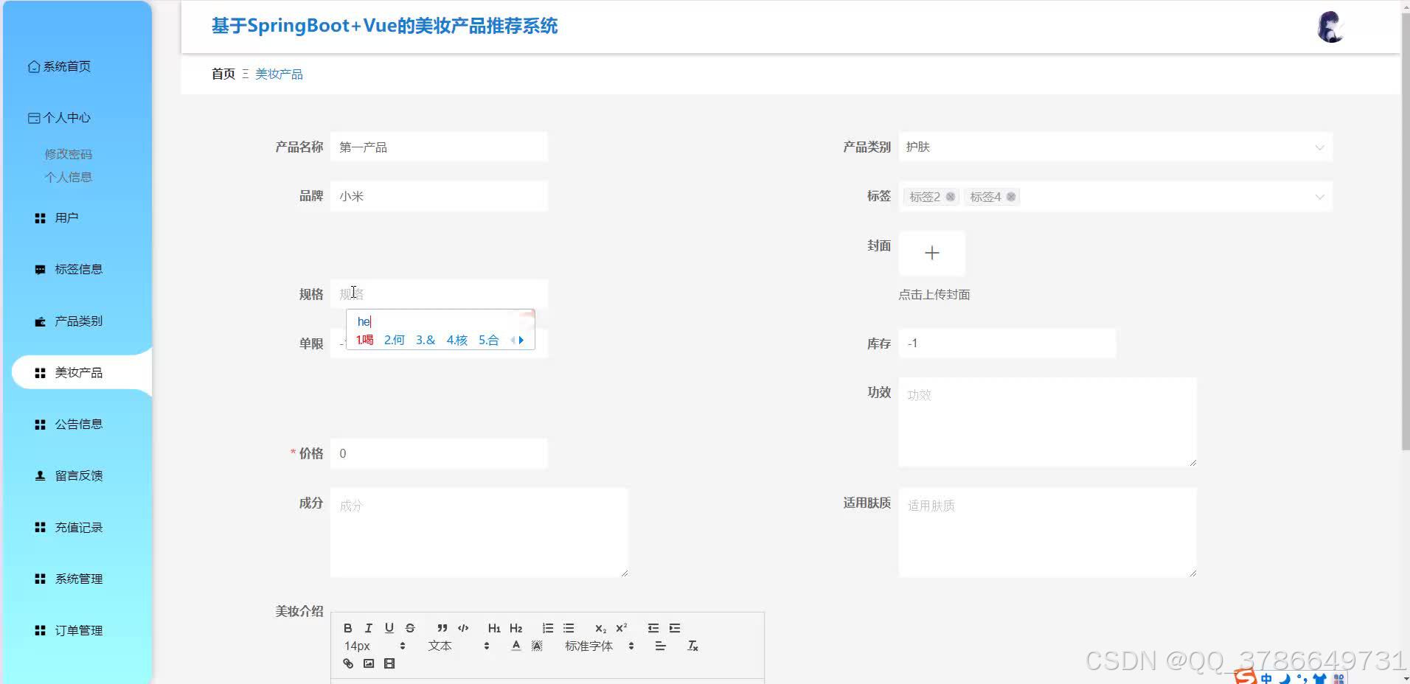Screen dimensions: 1410x684
Task: Open the 产品类别 category dropdown
Action: click(1114, 147)
